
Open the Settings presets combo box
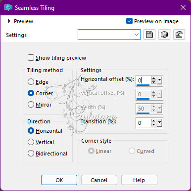pyautogui.click(x=109, y=35)
